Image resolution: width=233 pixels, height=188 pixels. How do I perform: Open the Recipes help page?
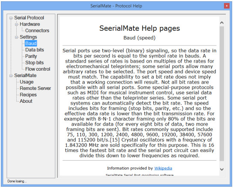28,95
